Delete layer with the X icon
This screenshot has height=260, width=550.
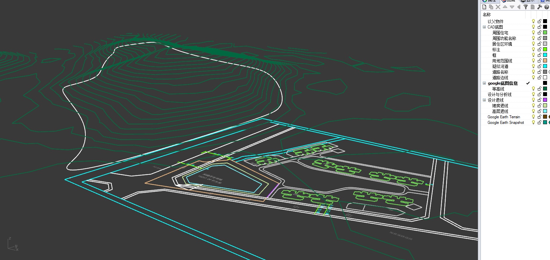[498, 7]
